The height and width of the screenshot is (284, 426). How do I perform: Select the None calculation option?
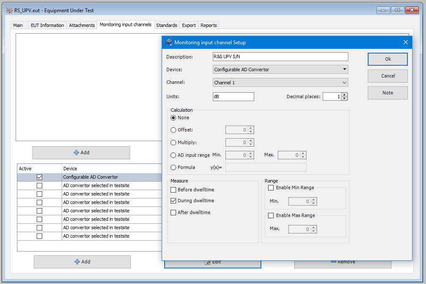click(173, 118)
